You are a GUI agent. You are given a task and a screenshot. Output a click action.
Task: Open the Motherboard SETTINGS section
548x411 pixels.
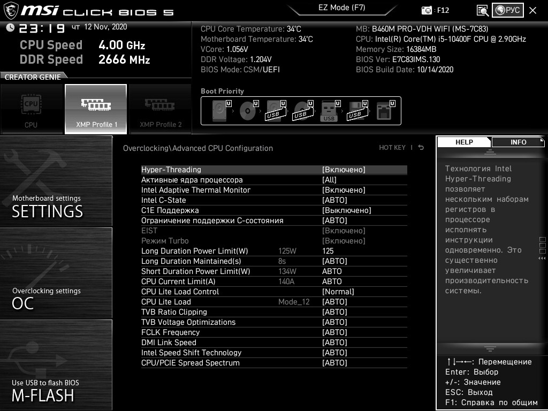(56, 181)
